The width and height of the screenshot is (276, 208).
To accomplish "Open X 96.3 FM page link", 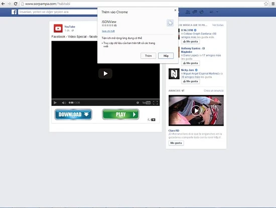I will pos(187,30).
